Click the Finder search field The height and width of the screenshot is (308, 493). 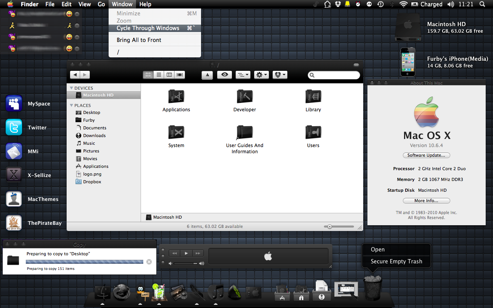[334, 75]
